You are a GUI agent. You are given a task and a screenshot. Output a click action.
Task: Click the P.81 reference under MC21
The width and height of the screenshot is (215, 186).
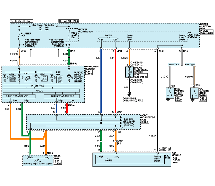(x=120, y=143)
